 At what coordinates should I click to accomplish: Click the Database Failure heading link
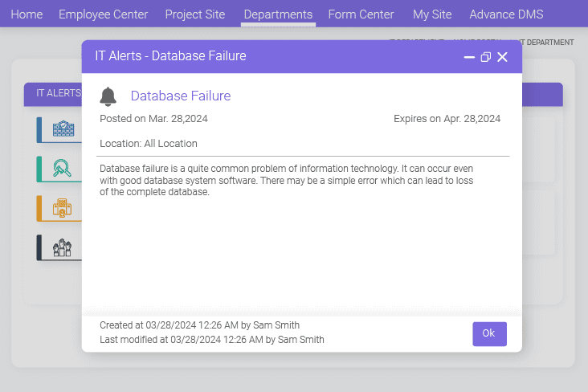pyautogui.click(x=181, y=96)
